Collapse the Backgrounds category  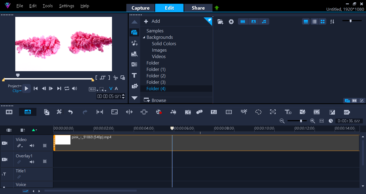coord(144,37)
